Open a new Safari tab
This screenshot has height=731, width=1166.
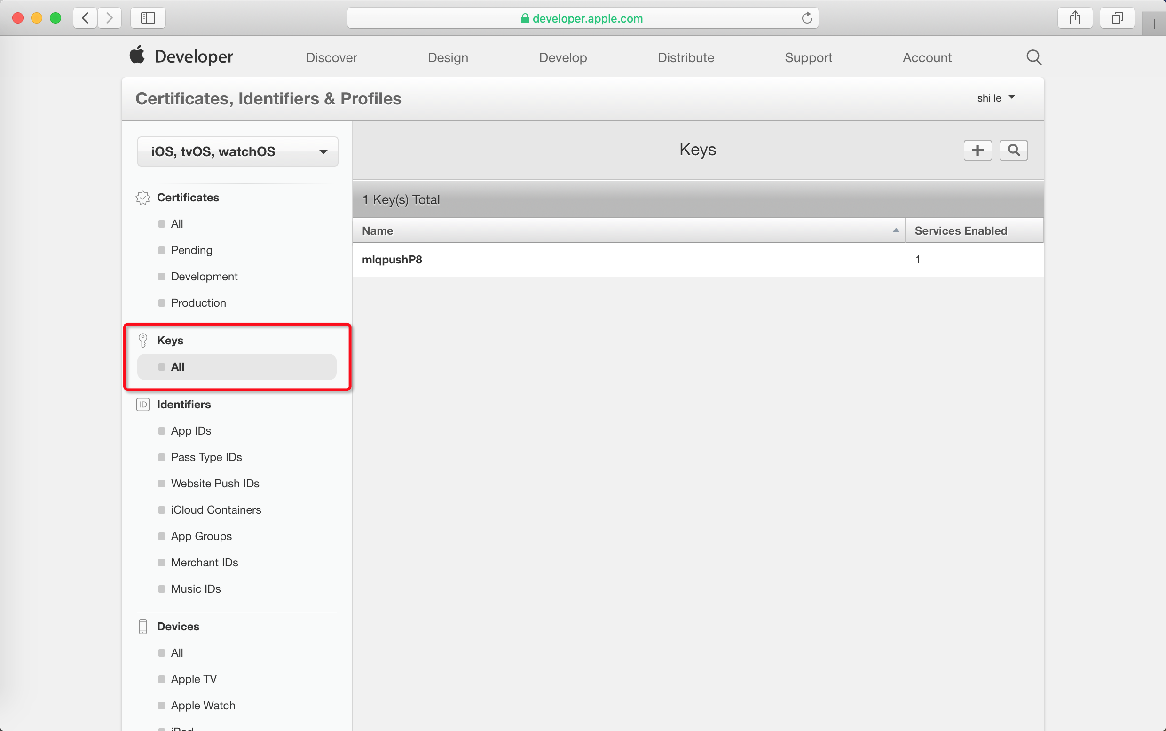point(1154,24)
